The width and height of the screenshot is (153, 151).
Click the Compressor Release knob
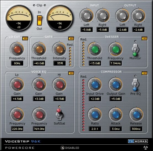pos(136,114)
